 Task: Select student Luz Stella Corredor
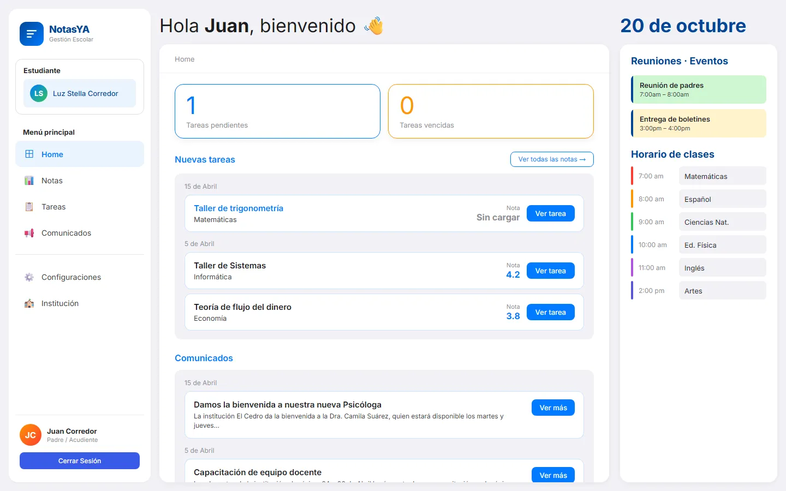[x=80, y=93]
